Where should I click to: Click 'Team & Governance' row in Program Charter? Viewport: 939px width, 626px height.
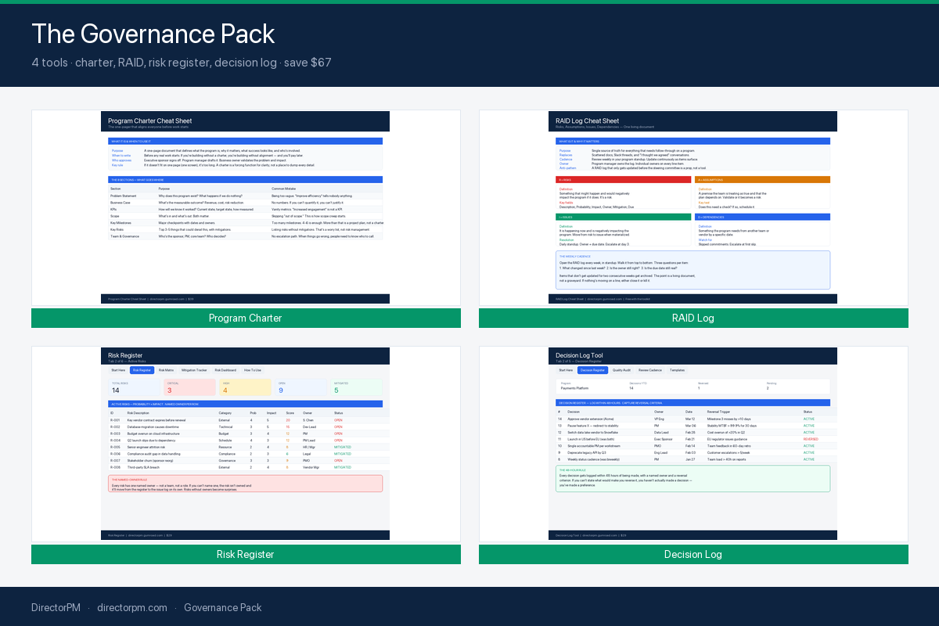(246, 236)
